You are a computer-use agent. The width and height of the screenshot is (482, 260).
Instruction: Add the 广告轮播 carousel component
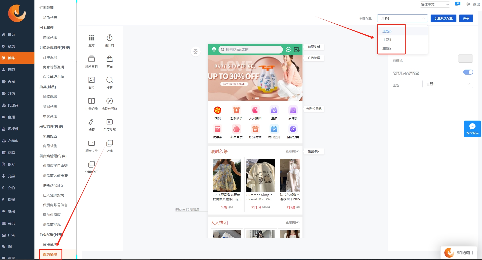coord(92,104)
